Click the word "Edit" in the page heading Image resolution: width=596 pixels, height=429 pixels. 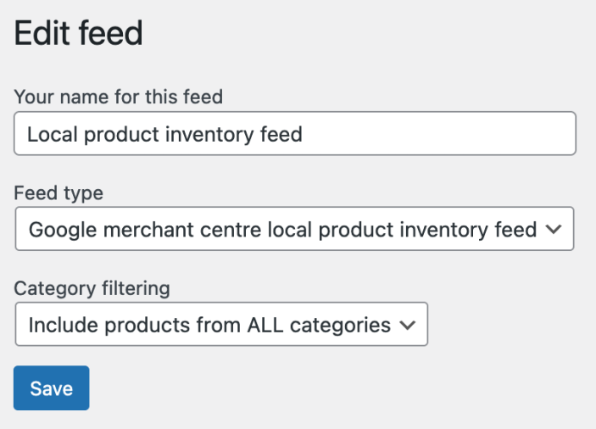(x=42, y=34)
